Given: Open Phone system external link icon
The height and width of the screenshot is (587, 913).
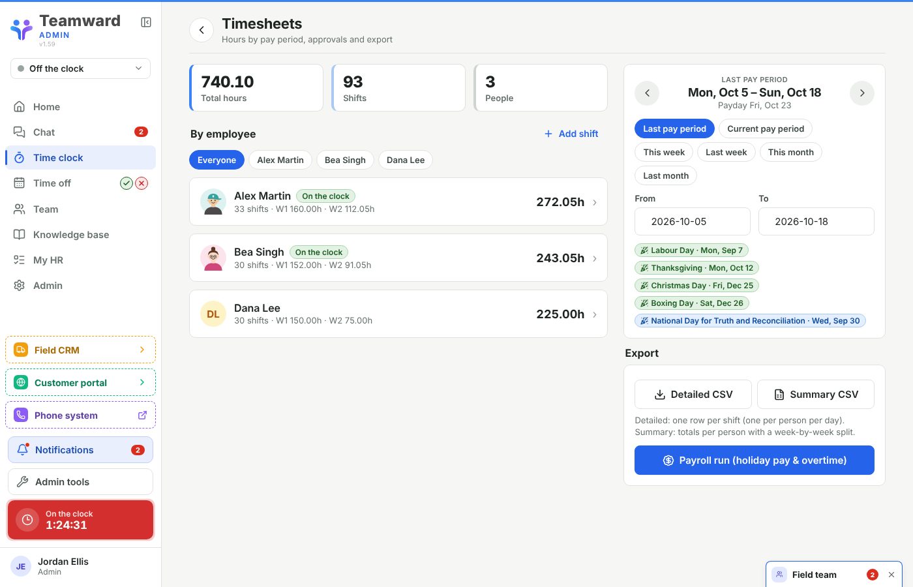Looking at the screenshot, I should pyautogui.click(x=142, y=415).
